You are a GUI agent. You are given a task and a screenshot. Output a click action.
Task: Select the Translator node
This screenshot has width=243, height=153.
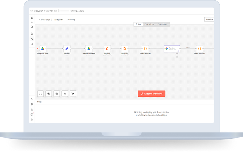click(x=172, y=49)
